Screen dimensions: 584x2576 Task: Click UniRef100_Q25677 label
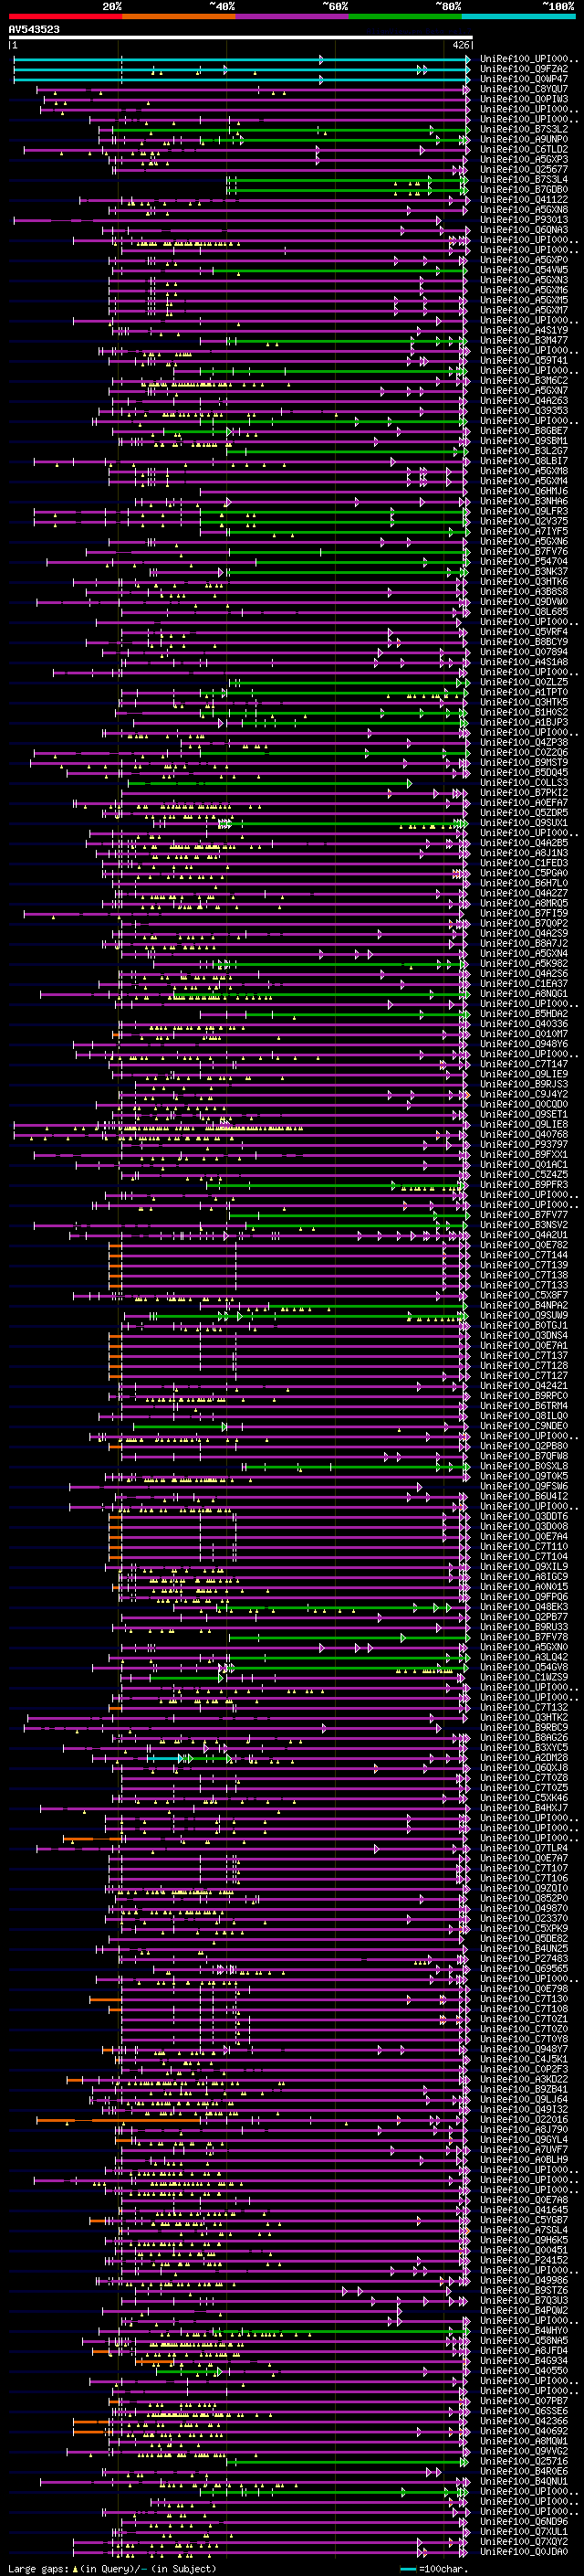[x=524, y=169]
